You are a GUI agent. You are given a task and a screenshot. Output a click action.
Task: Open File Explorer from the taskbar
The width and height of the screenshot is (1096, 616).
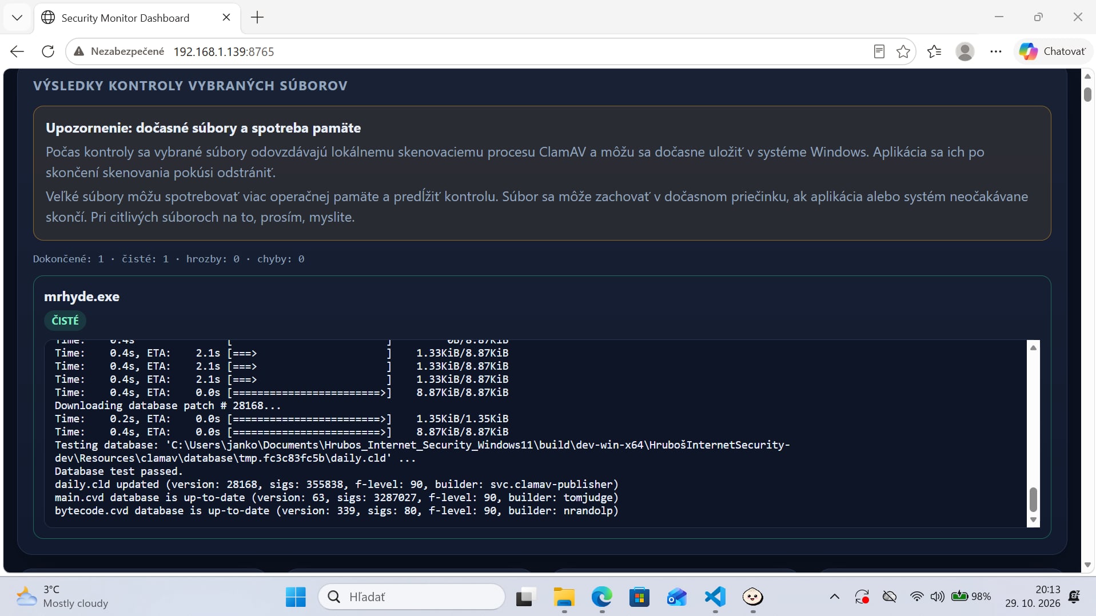pos(564,597)
